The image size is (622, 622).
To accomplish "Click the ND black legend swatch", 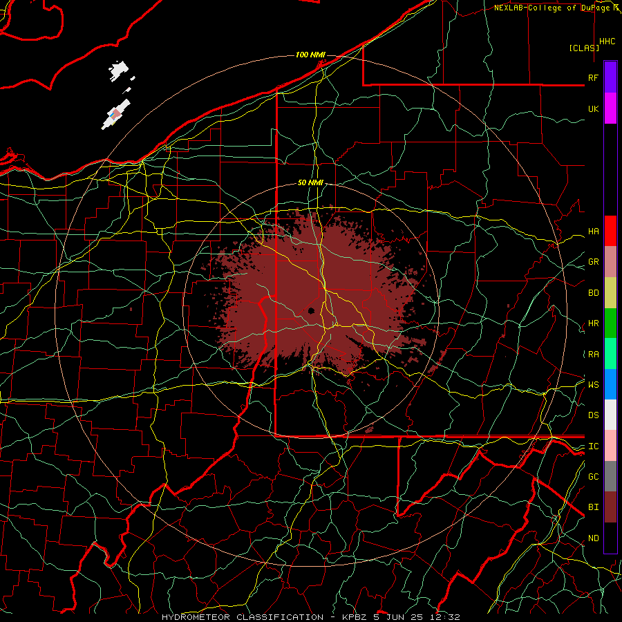I will (x=610, y=538).
